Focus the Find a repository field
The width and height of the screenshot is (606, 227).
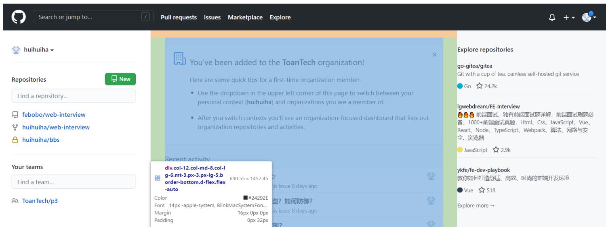(x=74, y=96)
